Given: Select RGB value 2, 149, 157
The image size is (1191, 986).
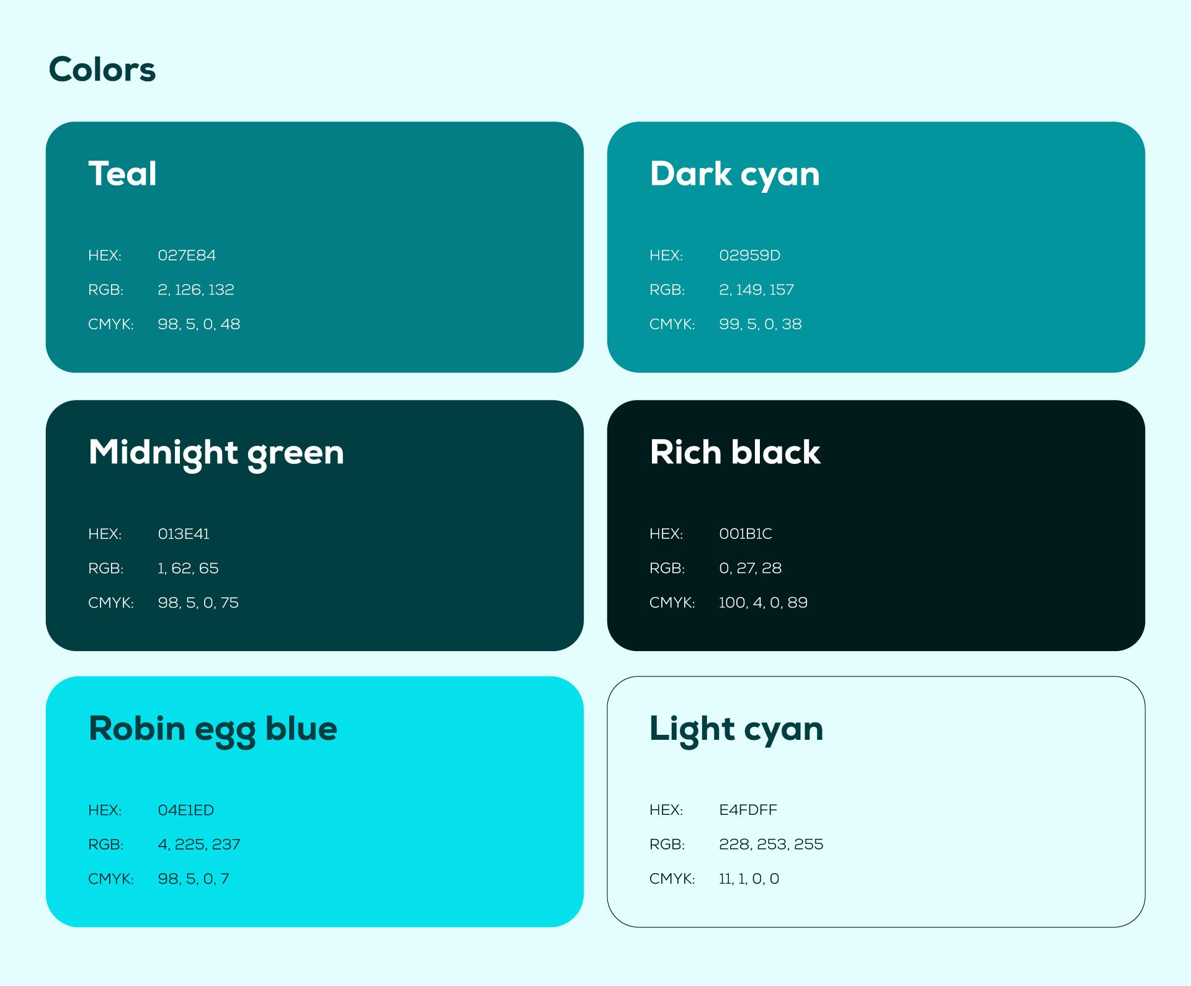Looking at the screenshot, I should [x=757, y=290].
